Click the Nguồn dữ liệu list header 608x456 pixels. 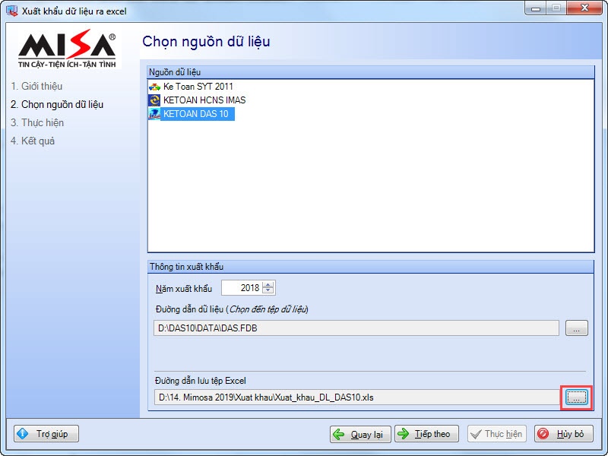point(371,72)
